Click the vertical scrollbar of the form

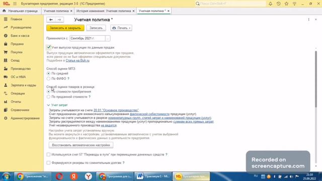tap(316, 79)
